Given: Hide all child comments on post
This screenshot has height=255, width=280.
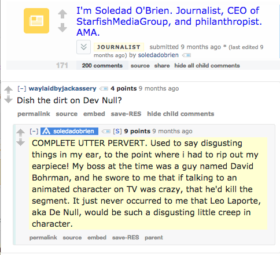Looking at the screenshot, I should pos(207,66).
